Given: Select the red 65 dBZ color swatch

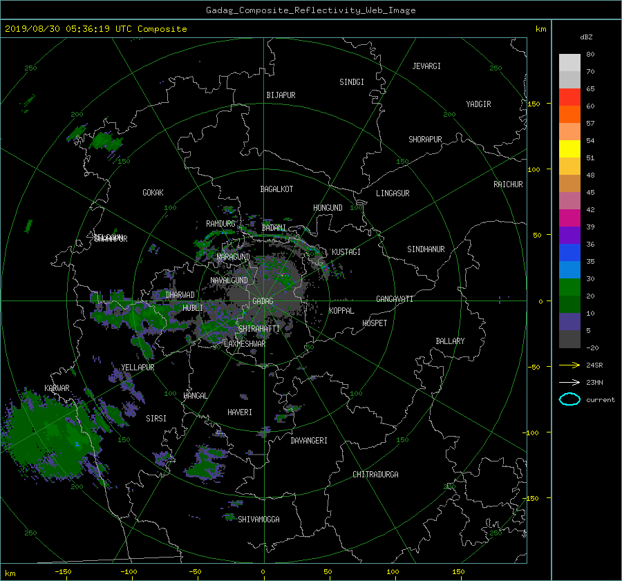Looking at the screenshot, I should pyautogui.click(x=569, y=97).
